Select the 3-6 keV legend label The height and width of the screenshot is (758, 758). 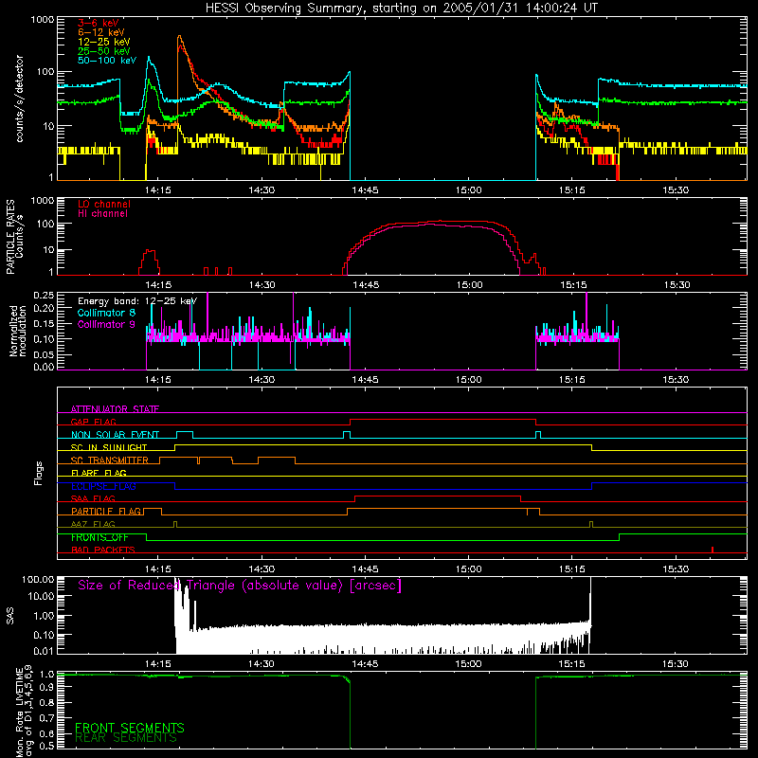[x=99, y=23]
